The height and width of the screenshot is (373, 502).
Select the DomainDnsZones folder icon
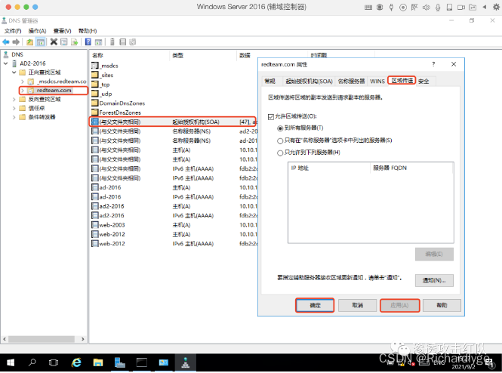pyautogui.click(x=95, y=103)
